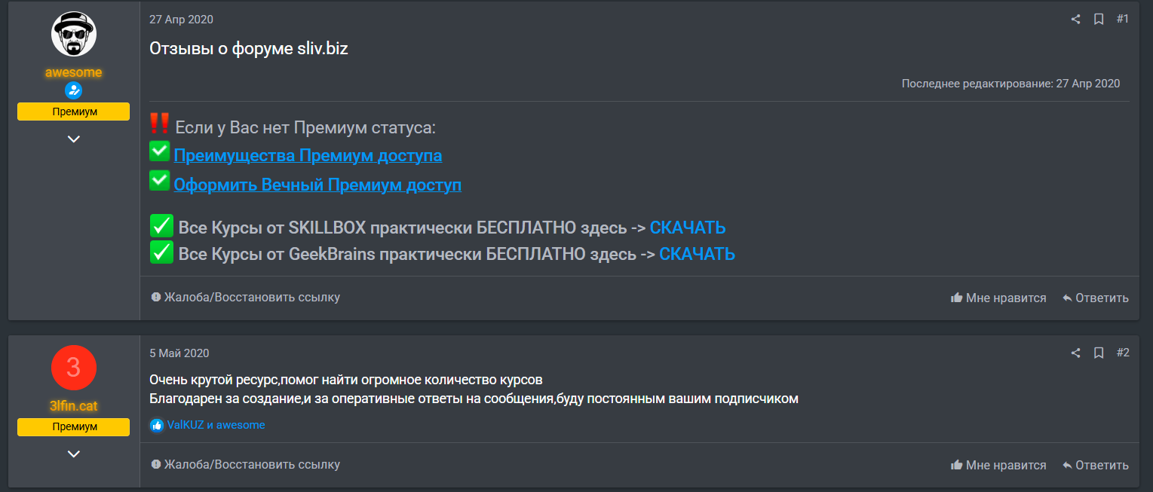This screenshot has height=492, width=1153.
Task: Bookmark post #2 by 3lfin.cat
Action: point(1099,353)
